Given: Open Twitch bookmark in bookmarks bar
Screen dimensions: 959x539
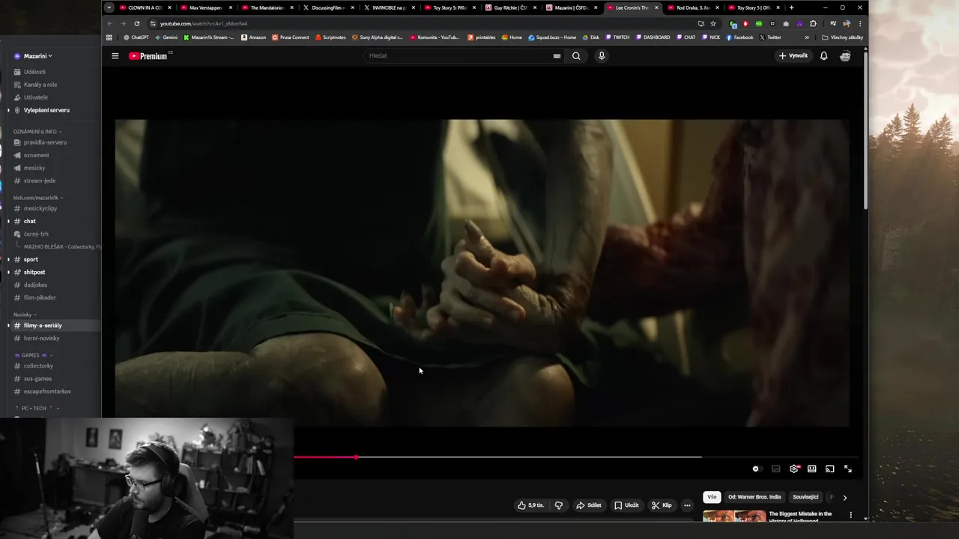Looking at the screenshot, I should [x=617, y=37].
